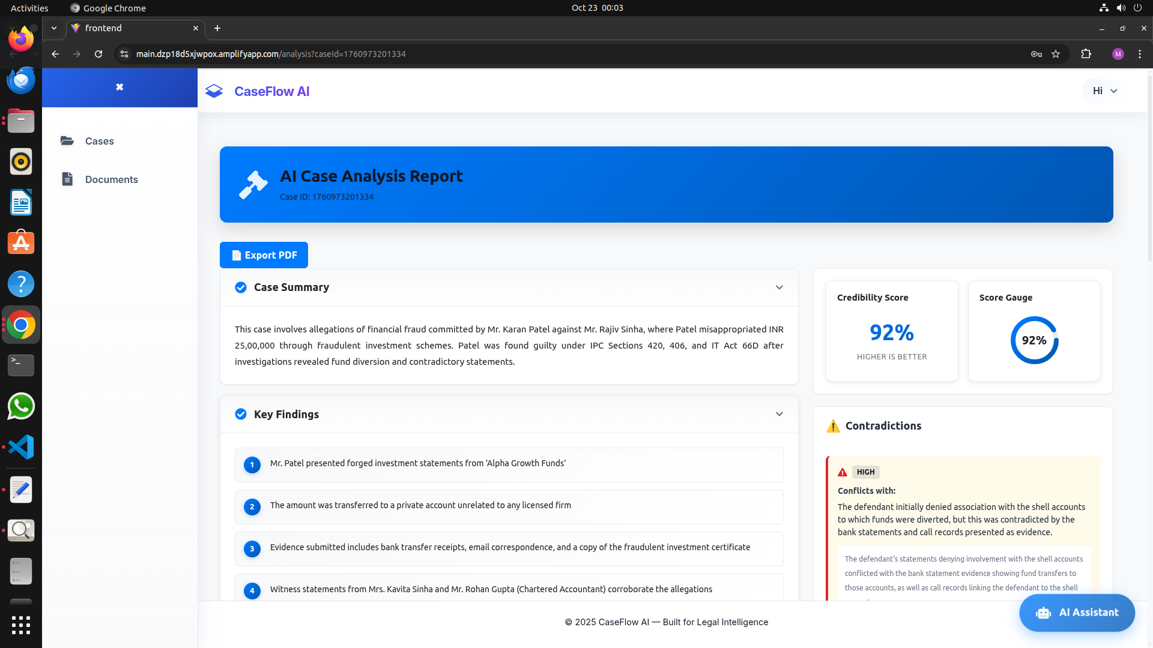This screenshot has width=1153, height=648.
Task: Open Chrome extensions puzzle icon
Action: (x=1086, y=54)
